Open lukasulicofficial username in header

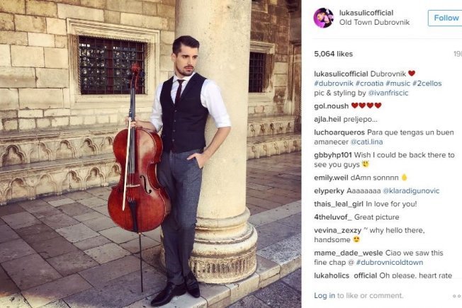pos(366,13)
